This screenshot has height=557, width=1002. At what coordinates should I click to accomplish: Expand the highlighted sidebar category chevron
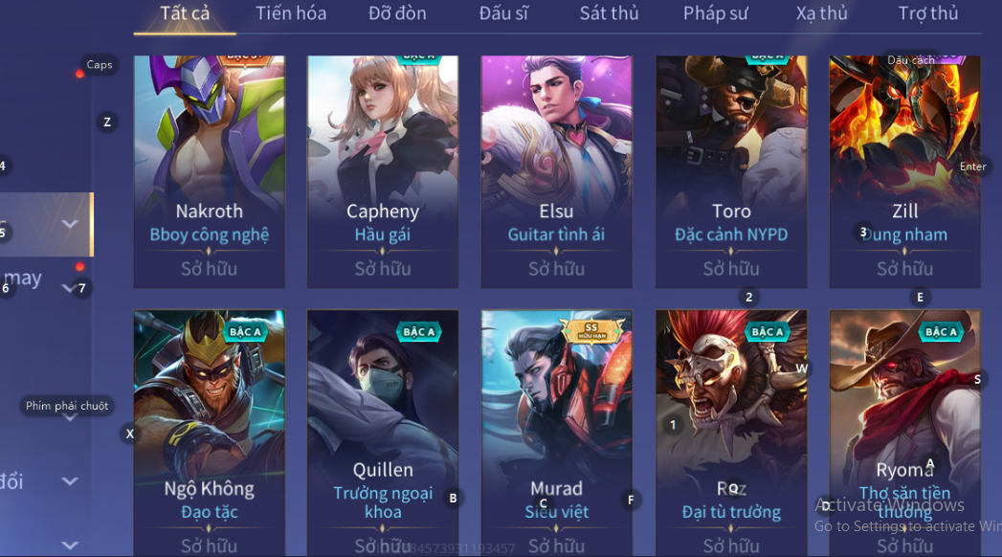click(x=70, y=224)
